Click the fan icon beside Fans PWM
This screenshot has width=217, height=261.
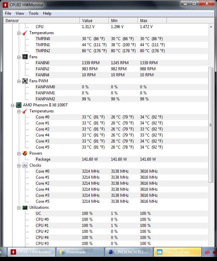click(x=25, y=81)
